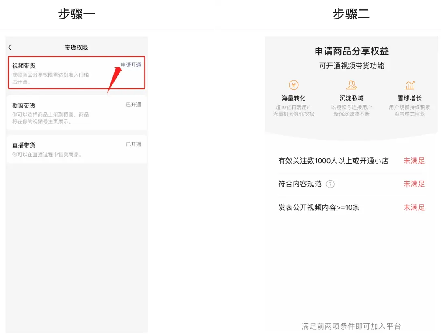Select 符合内容规范 condition text
Image resolution: width=441 pixels, height=336 pixels.
(x=300, y=184)
